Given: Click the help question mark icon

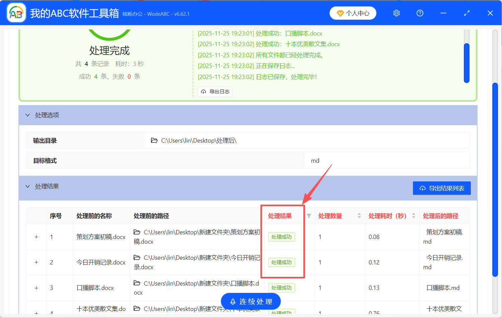Looking at the screenshot, I should click(420, 13).
